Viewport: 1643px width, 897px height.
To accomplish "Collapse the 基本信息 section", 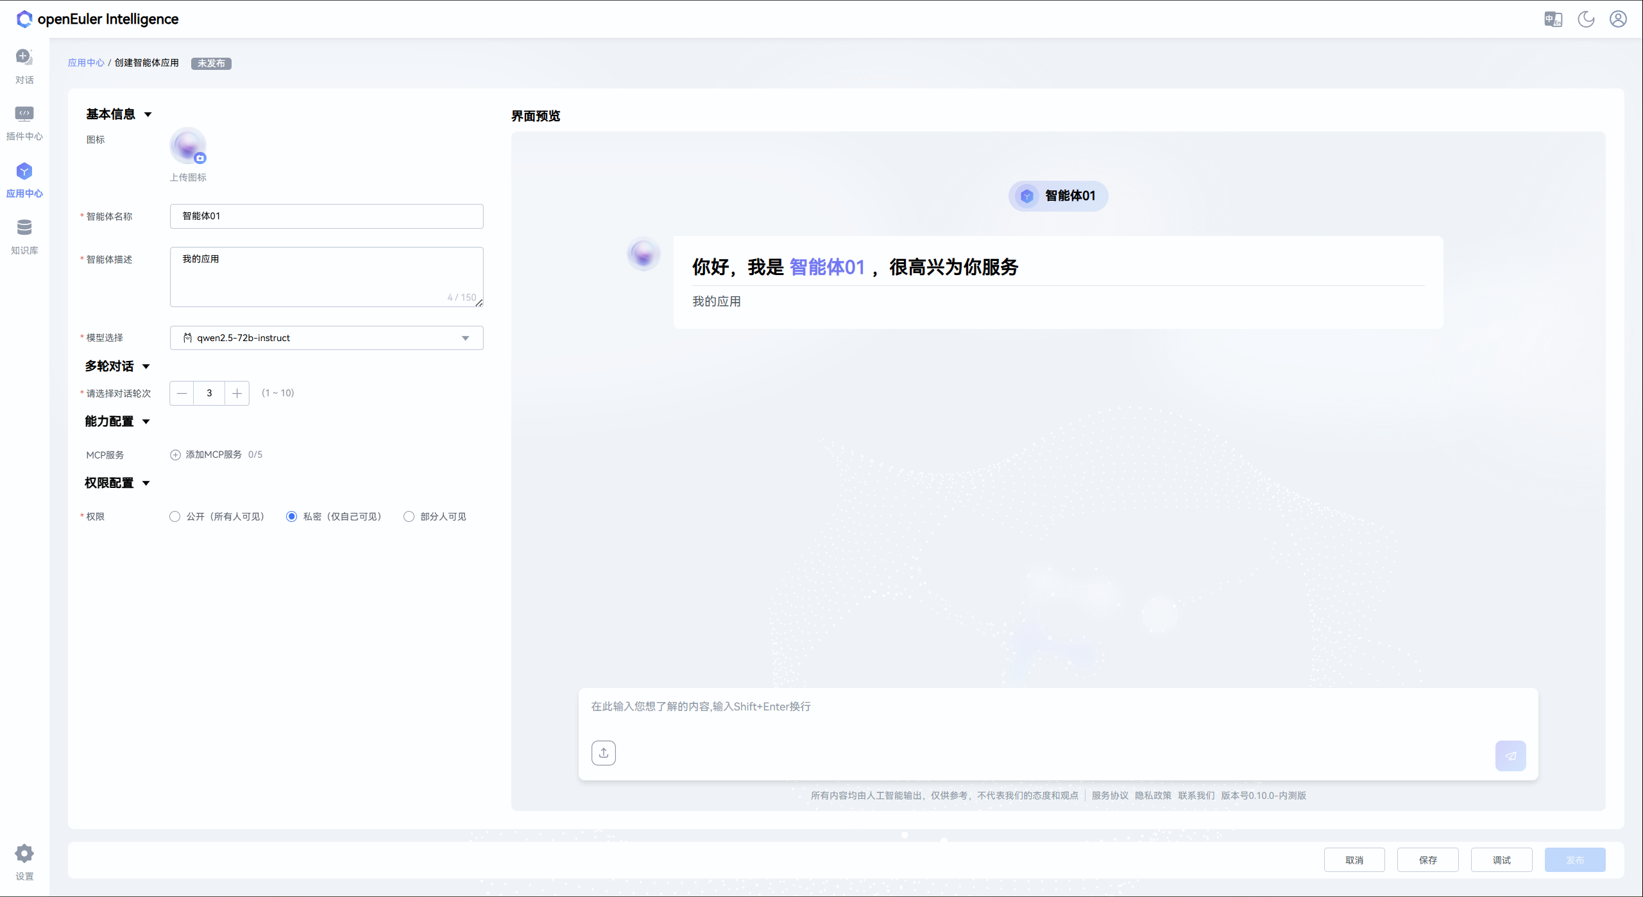I will pyautogui.click(x=148, y=114).
